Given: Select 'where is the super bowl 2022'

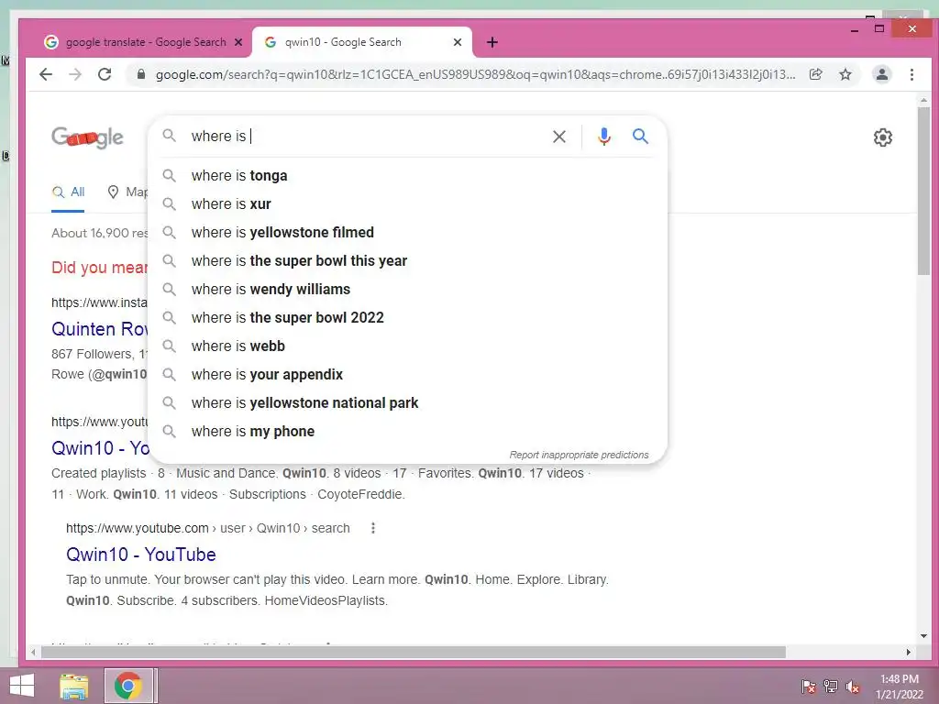Looking at the screenshot, I should click(x=407, y=317).
